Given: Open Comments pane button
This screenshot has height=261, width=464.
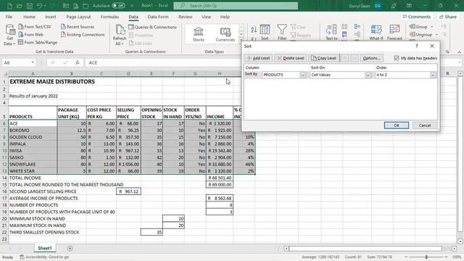Looking at the screenshot, I should click(417, 17).
